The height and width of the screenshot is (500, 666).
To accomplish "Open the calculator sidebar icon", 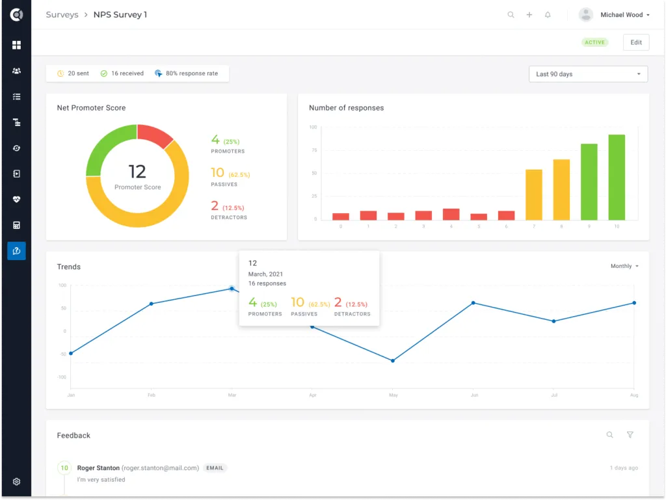I will tap(16, 226).
